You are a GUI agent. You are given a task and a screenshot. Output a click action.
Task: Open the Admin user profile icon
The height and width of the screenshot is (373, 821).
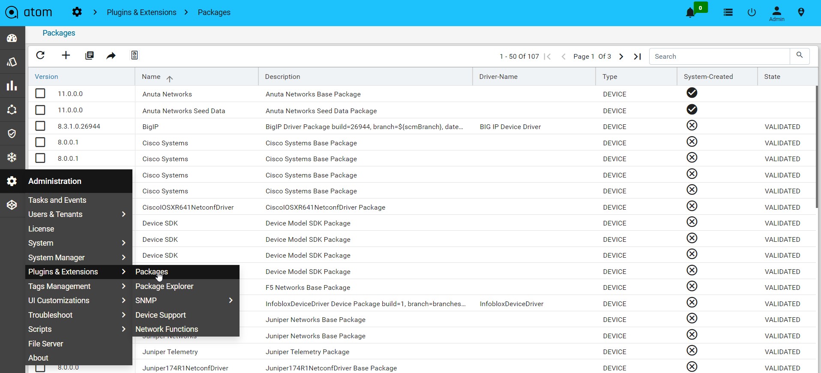pos(776,13)
